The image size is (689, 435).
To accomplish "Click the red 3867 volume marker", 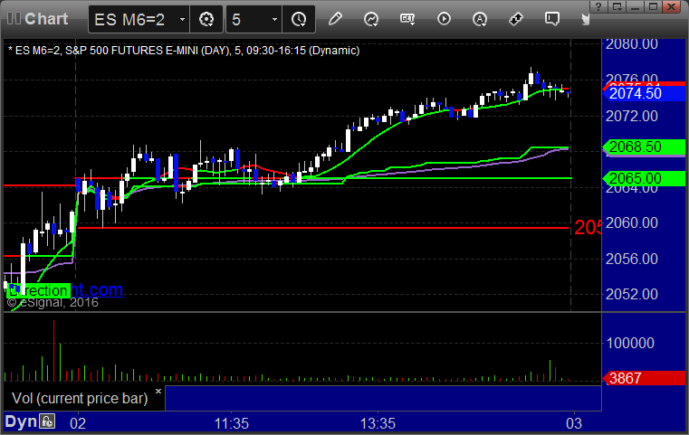I will 644,378.
